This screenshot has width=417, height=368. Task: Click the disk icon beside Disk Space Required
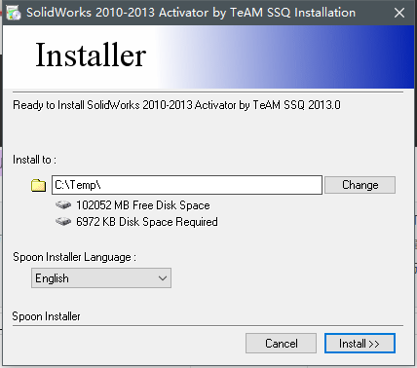63,222
